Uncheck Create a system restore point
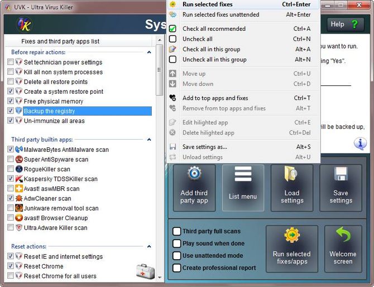This screenshot has width=374, height=287. click(x=11, y=92)
